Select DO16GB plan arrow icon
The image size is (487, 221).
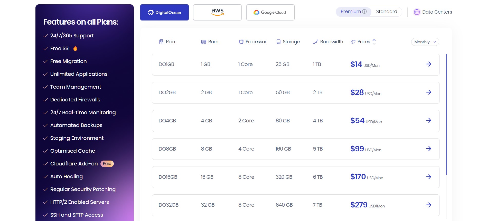click(428, 177)
